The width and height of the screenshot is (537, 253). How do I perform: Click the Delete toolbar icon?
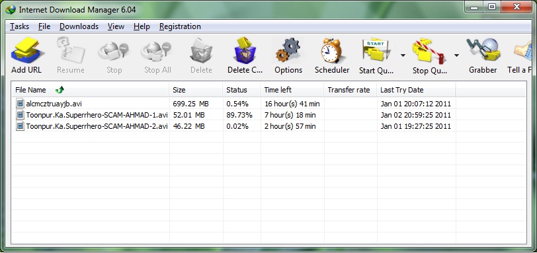click(x=201, y=50)
